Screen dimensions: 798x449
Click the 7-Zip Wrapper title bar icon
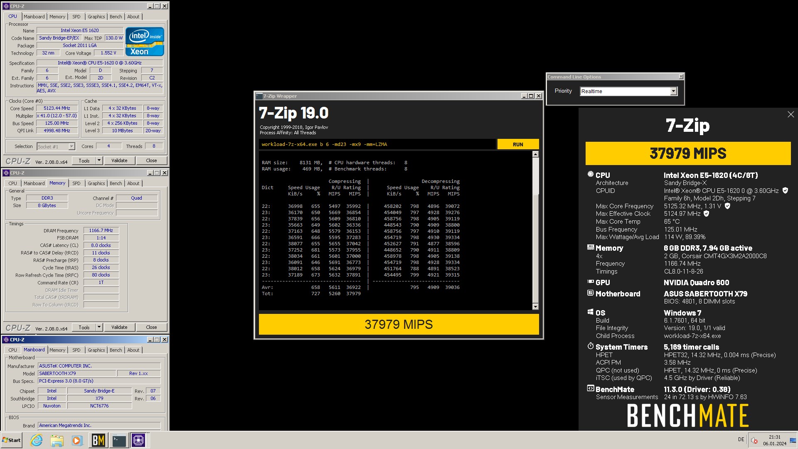click(x=259, y=96)
